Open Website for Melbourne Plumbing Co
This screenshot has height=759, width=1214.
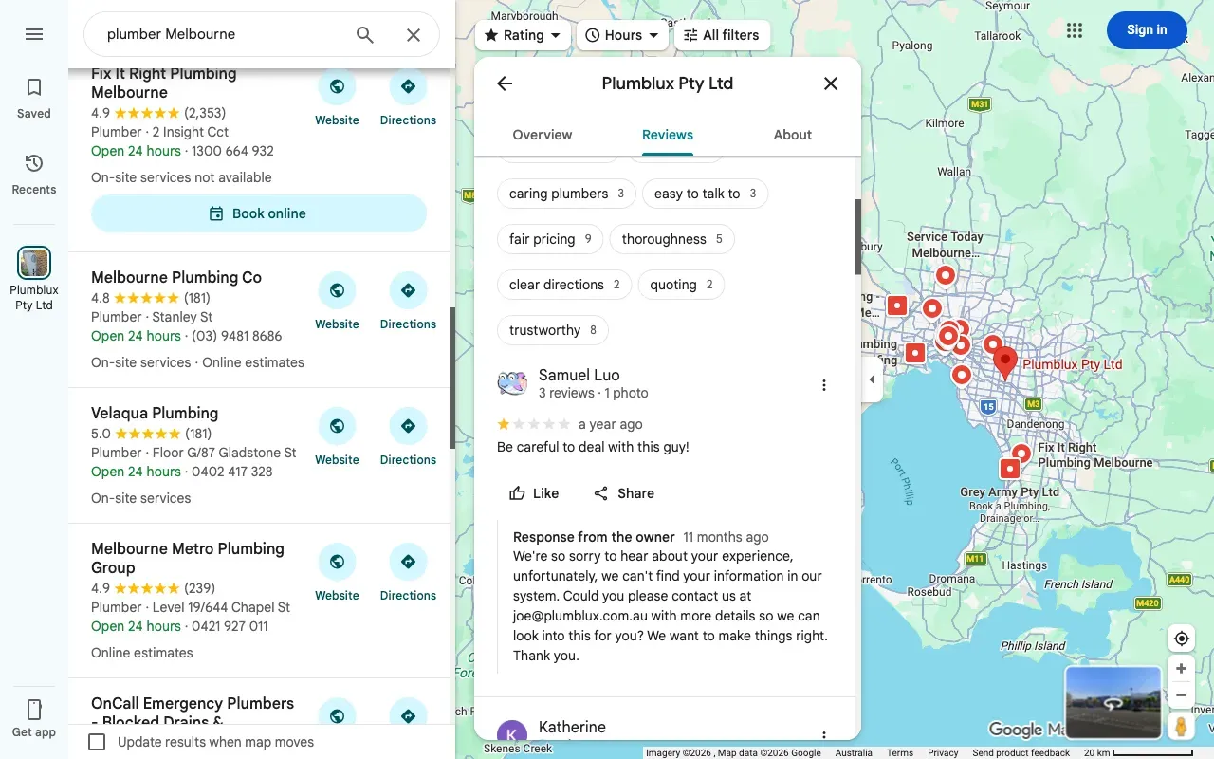[x=337, y=302]
